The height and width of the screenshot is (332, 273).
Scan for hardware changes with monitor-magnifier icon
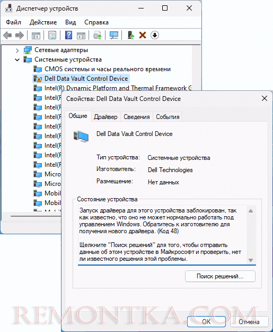click(x=114, y=35)
